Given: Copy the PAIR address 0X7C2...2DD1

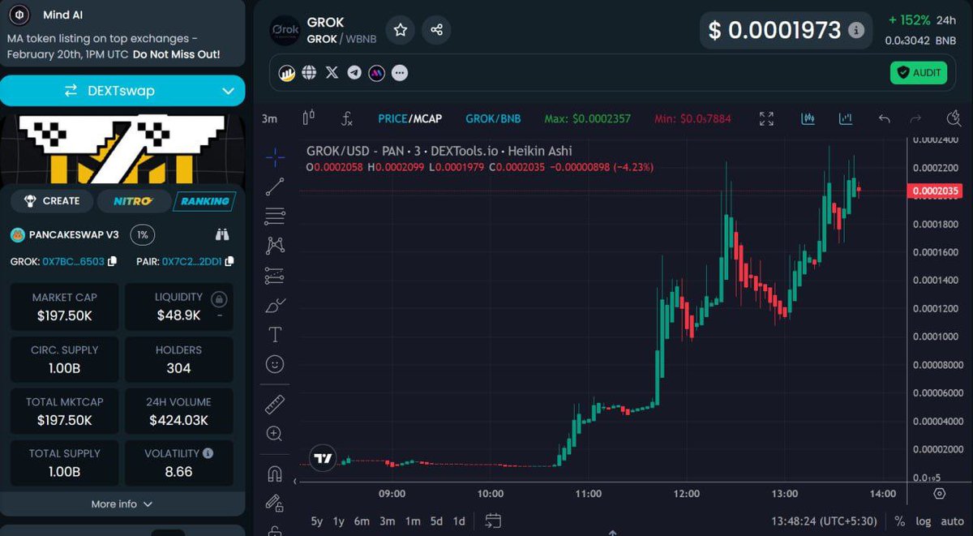Looking at the screenshot, I should pyautogui.click(x=229, y=261).
